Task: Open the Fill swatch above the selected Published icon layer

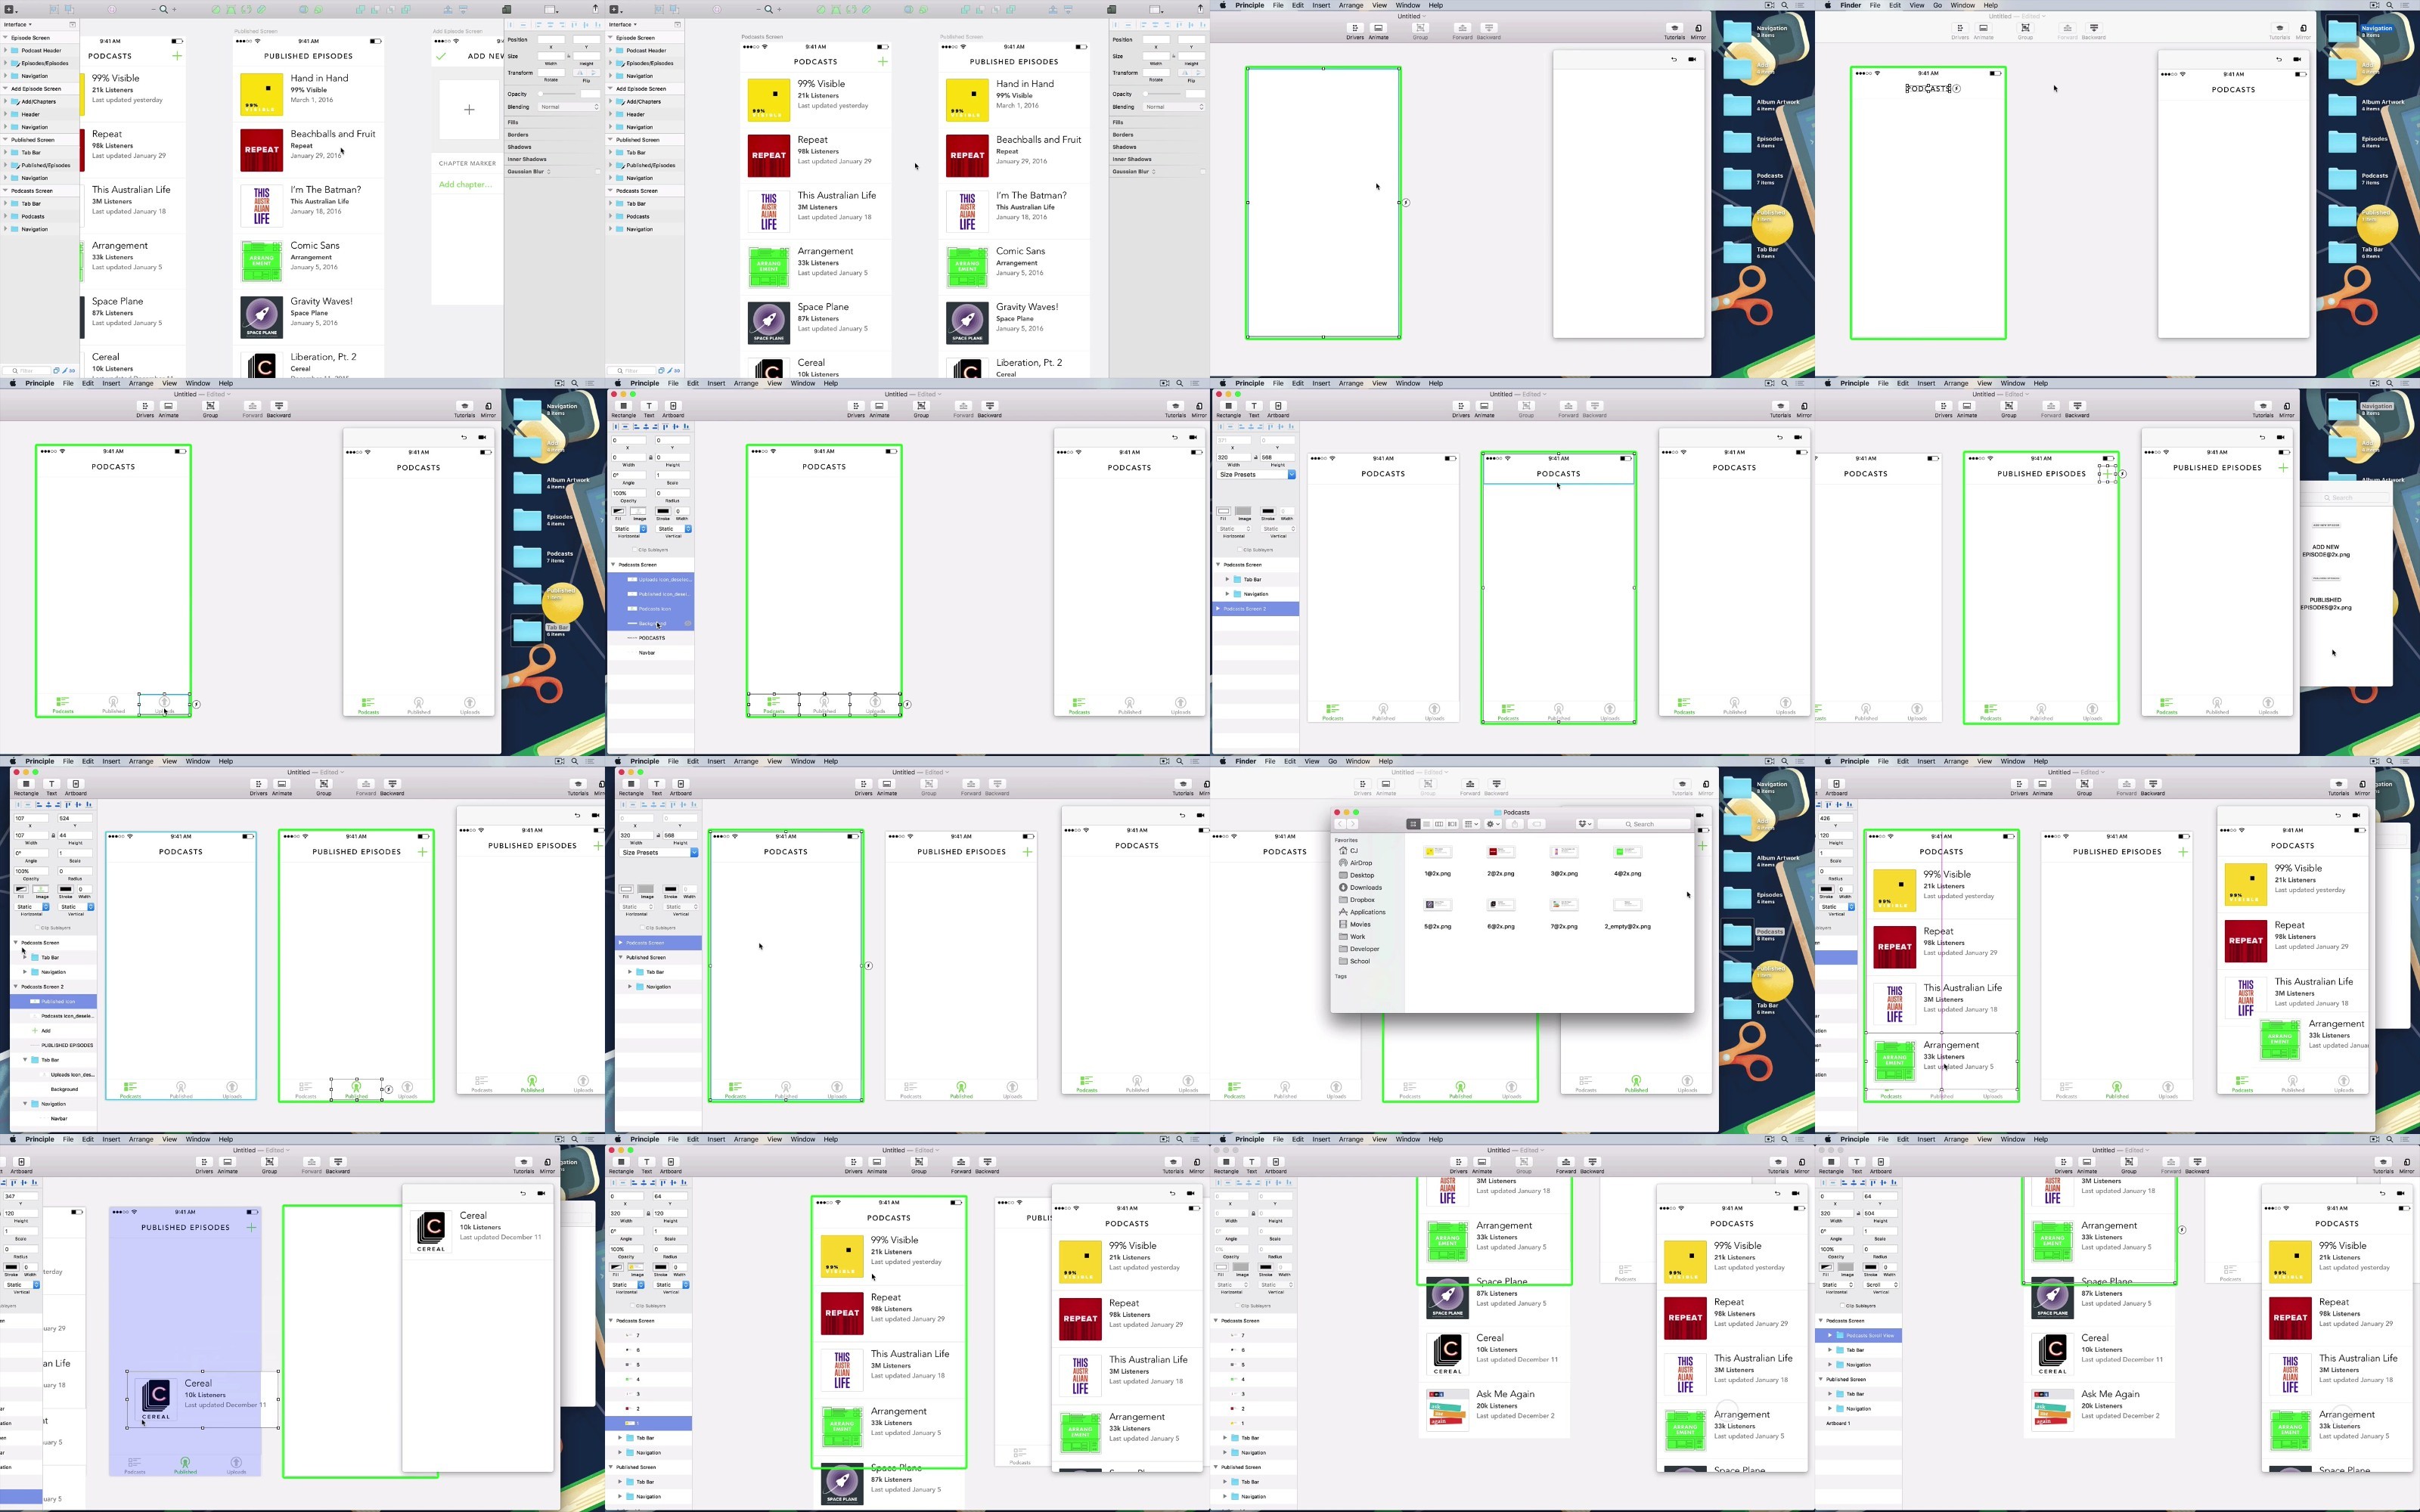Action: click(x=21, y=889)
